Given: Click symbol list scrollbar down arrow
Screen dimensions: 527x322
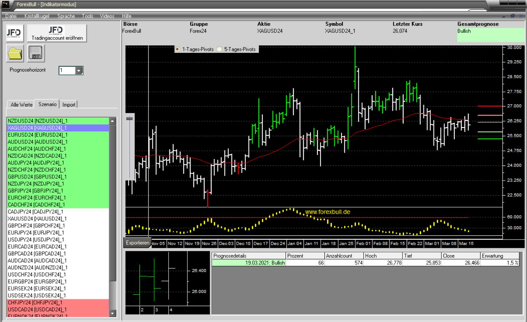Looking at the screenshot, I should pyautogui.click(x=113, y=313).
